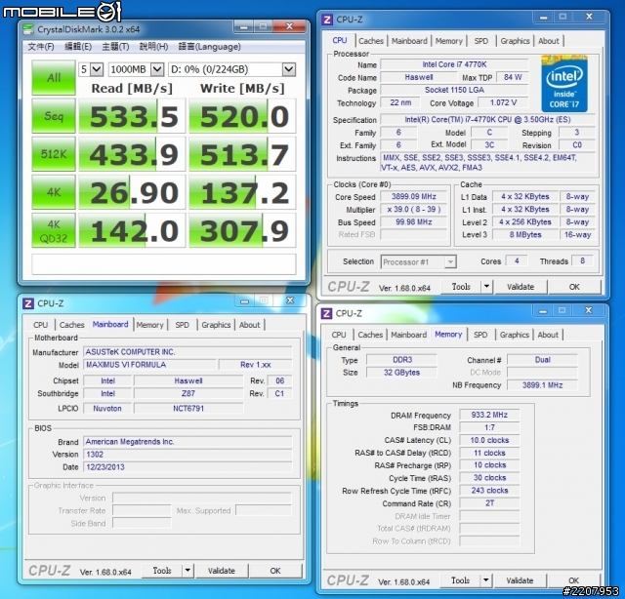Start the Seq sequential test
Image resolution: width=625 pixels, height=599 pixels.
[54, 116]
